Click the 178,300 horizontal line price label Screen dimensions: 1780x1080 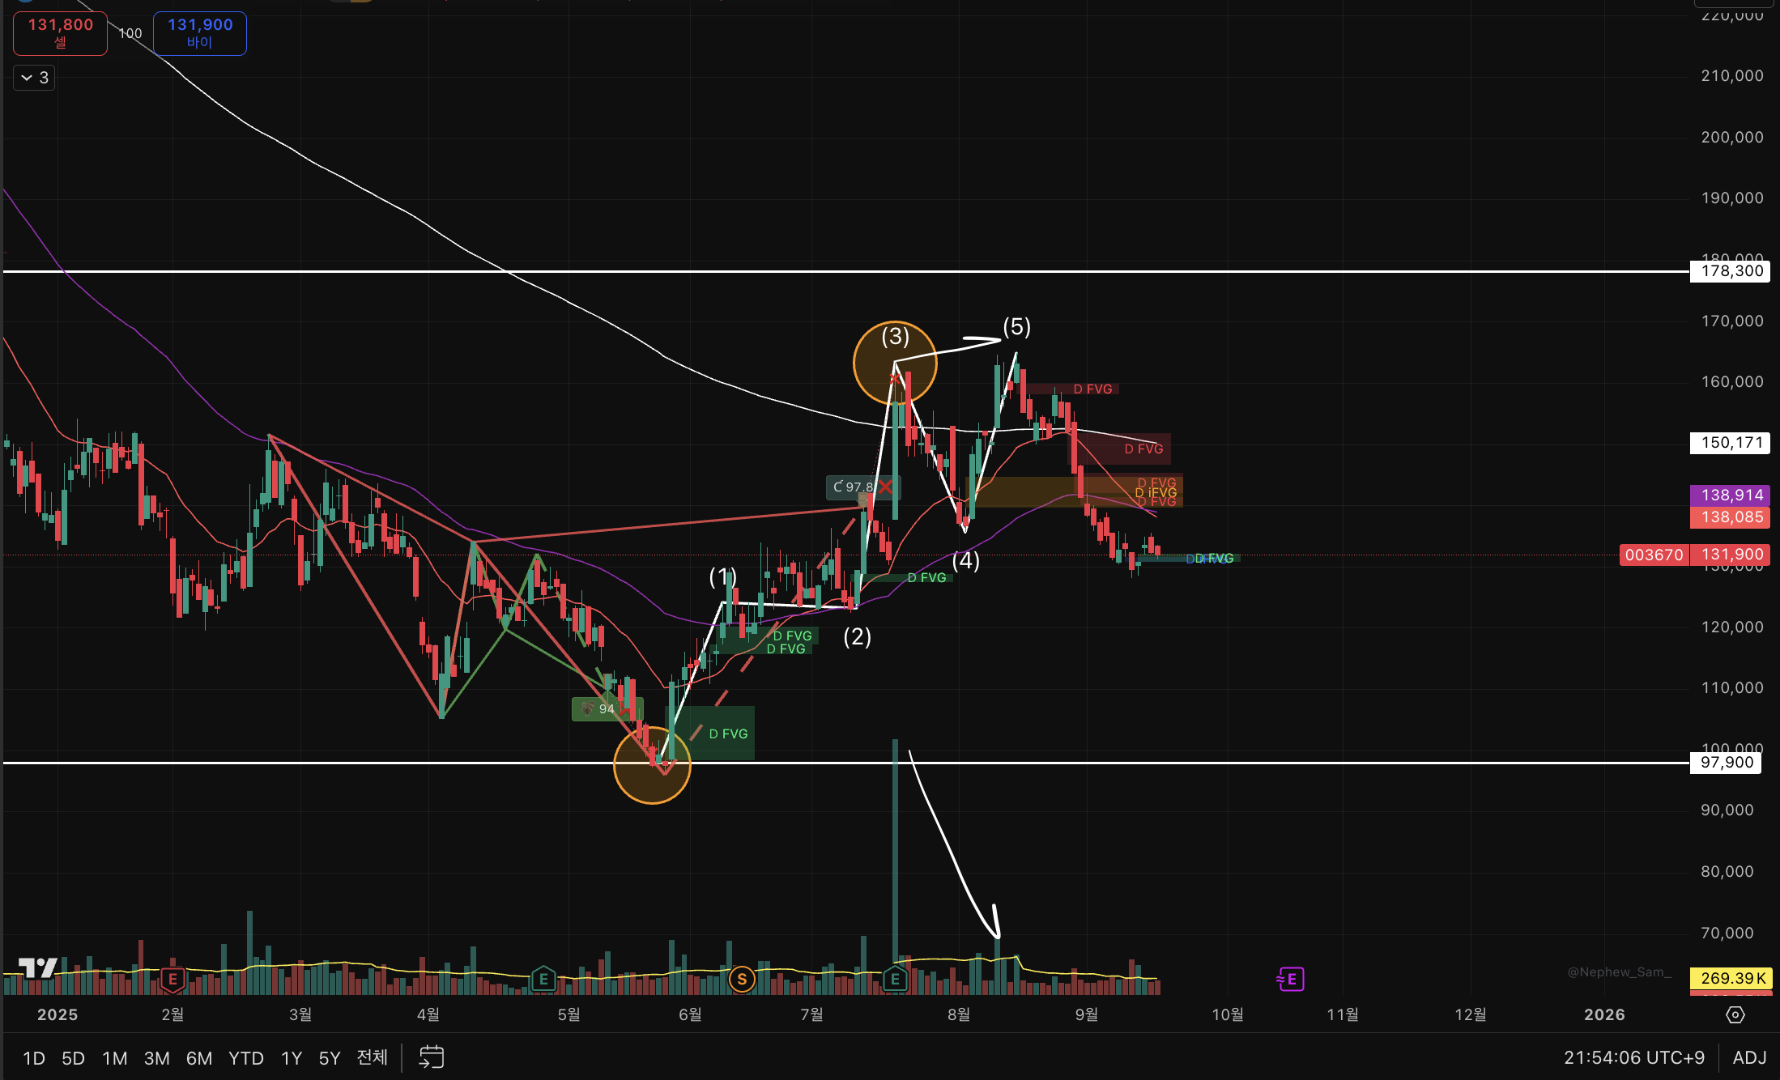[x=1731, y=271]
